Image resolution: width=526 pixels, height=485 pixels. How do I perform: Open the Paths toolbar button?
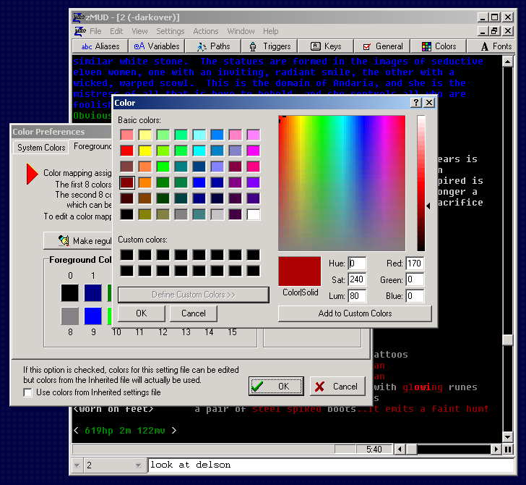pyautogui.click(x=213, y=46)
